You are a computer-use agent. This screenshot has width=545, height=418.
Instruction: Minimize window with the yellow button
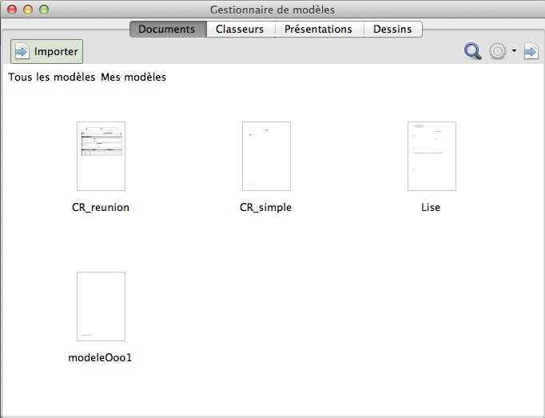pyautogui.click(x=28, y=10)
